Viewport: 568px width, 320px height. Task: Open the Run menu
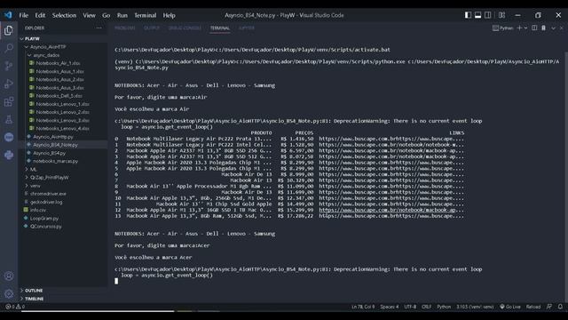click(x=122, y=15)
